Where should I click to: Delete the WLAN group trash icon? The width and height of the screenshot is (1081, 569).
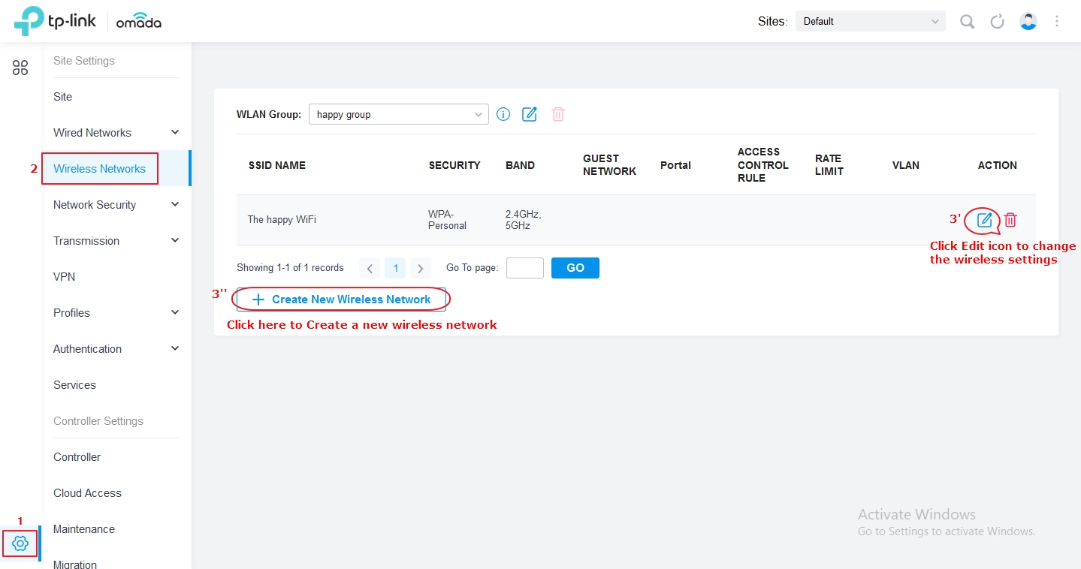(558, 114)
